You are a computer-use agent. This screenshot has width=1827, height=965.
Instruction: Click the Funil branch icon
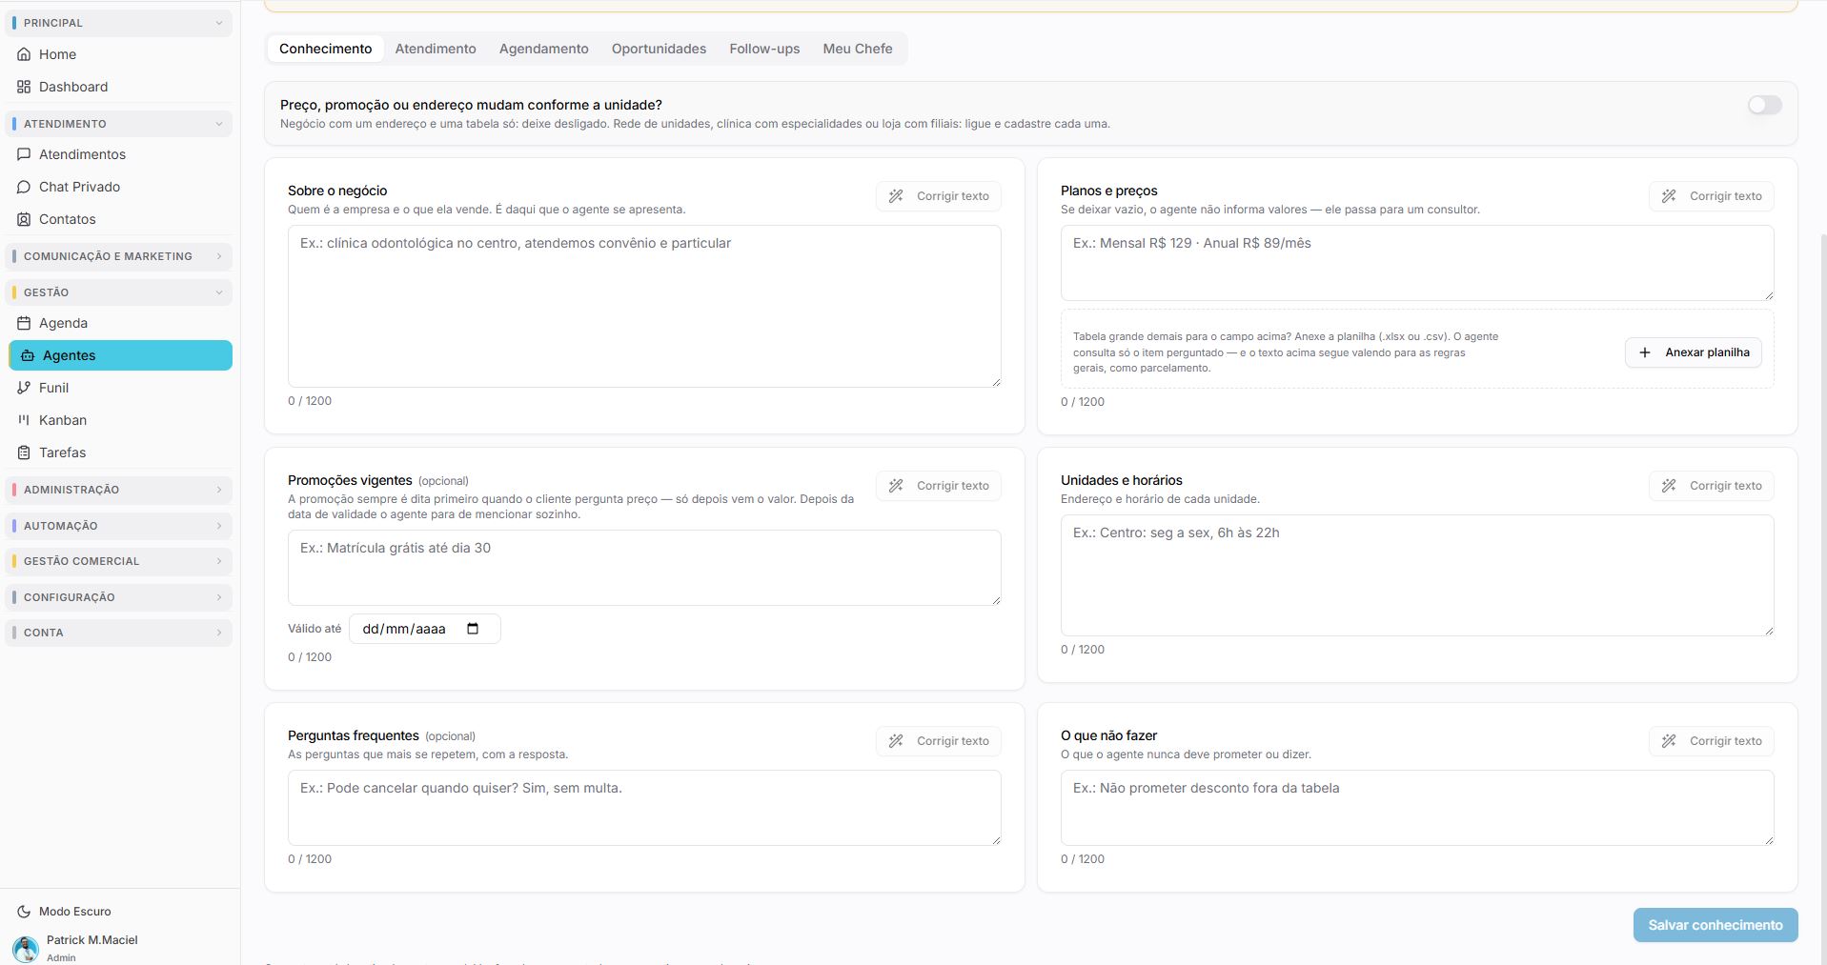(24, 388)
